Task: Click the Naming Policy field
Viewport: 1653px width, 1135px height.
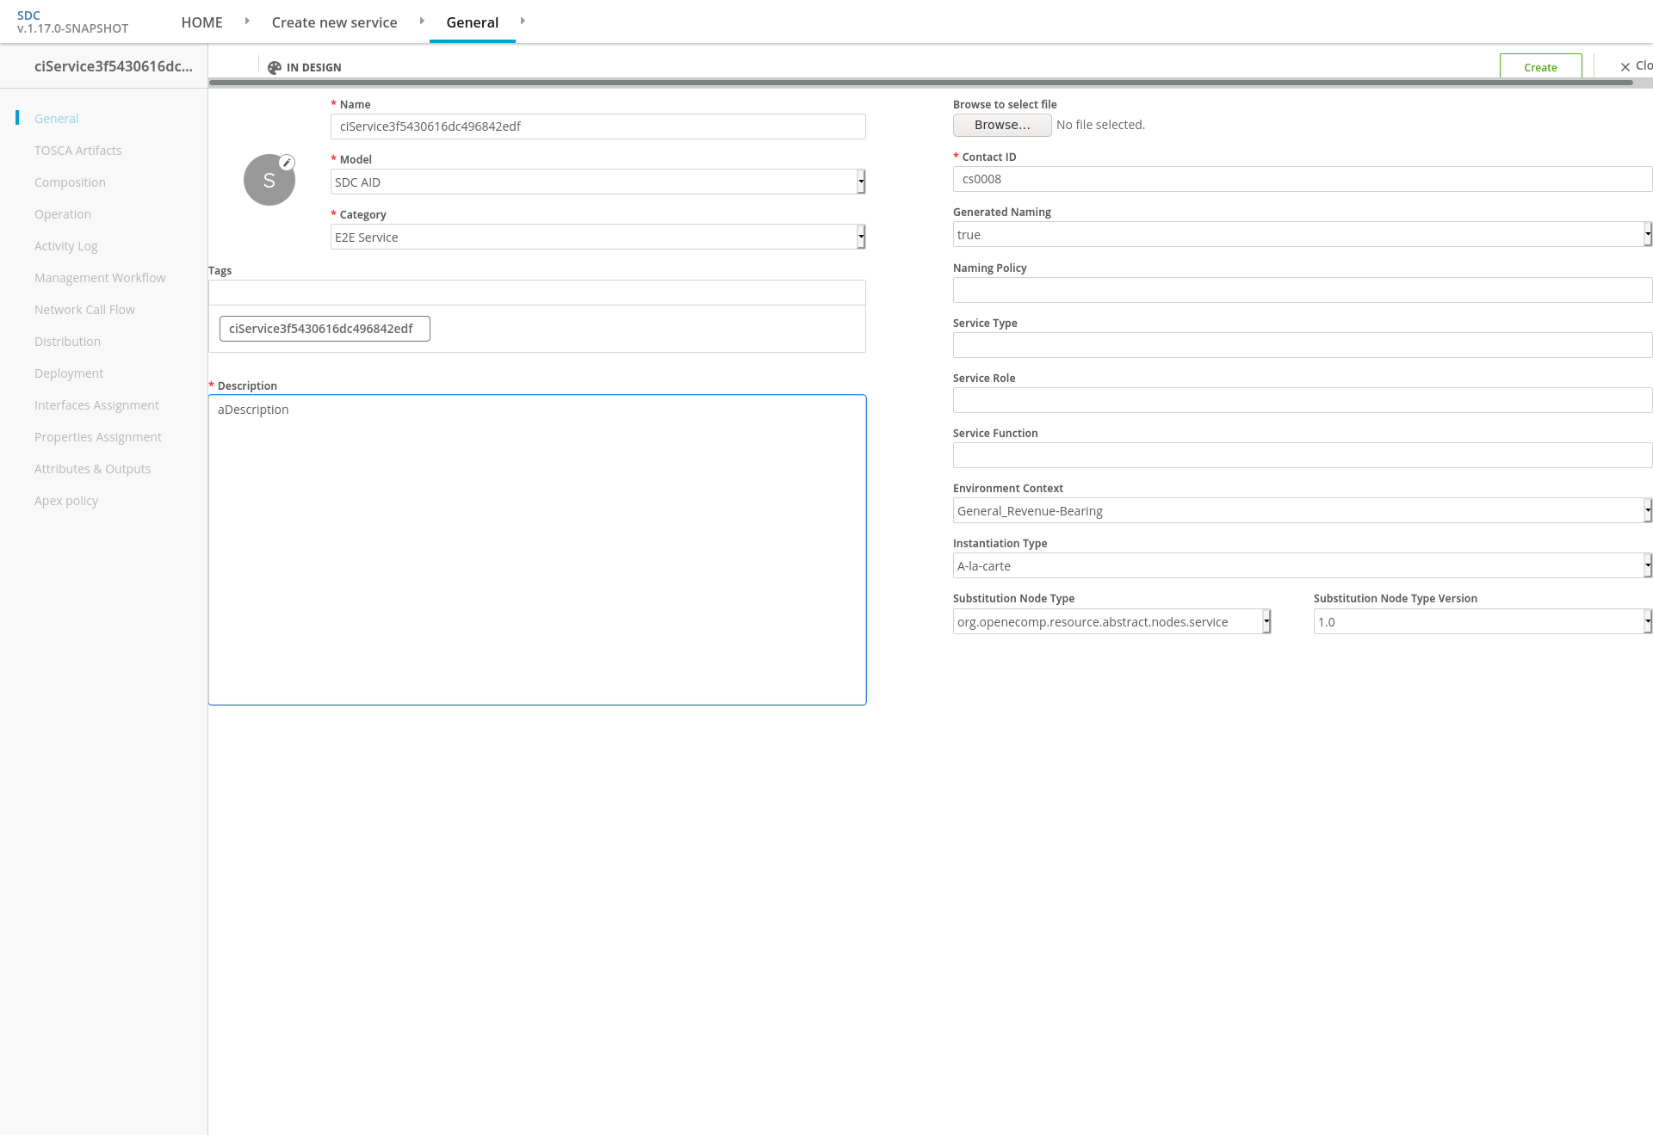Action: [1302, 290]
